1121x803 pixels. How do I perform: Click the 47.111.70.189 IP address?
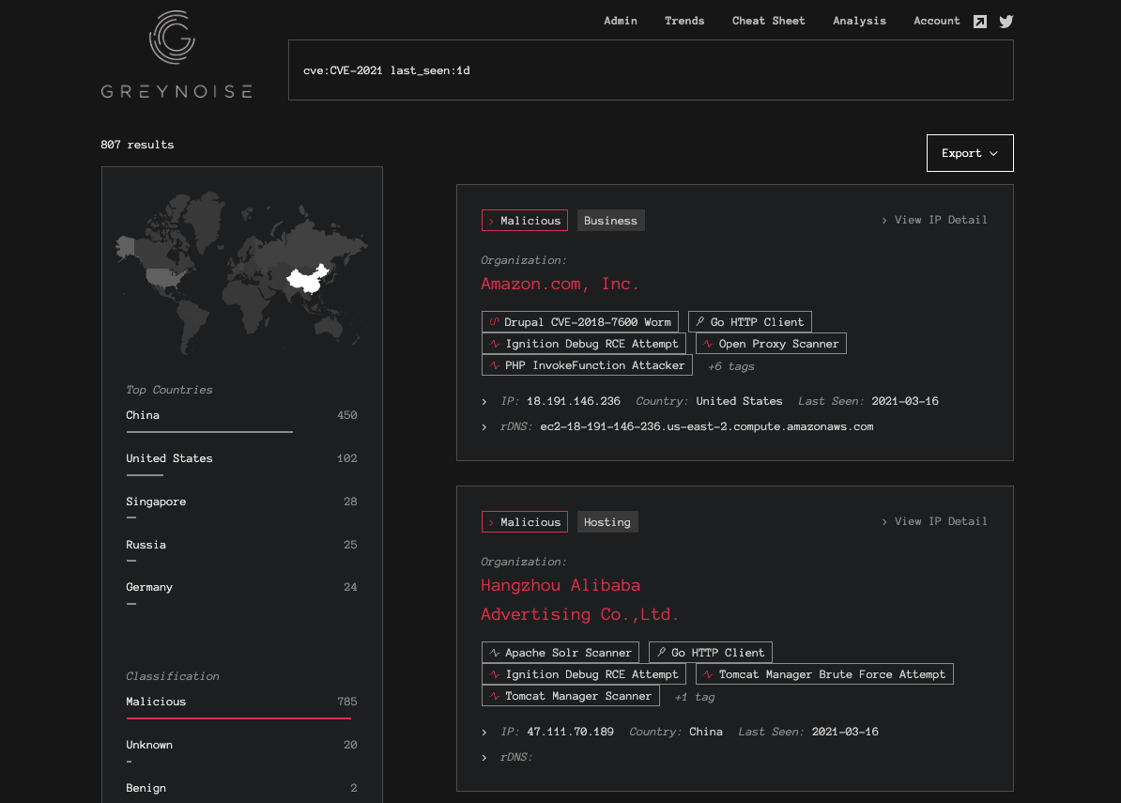point(570,732)
